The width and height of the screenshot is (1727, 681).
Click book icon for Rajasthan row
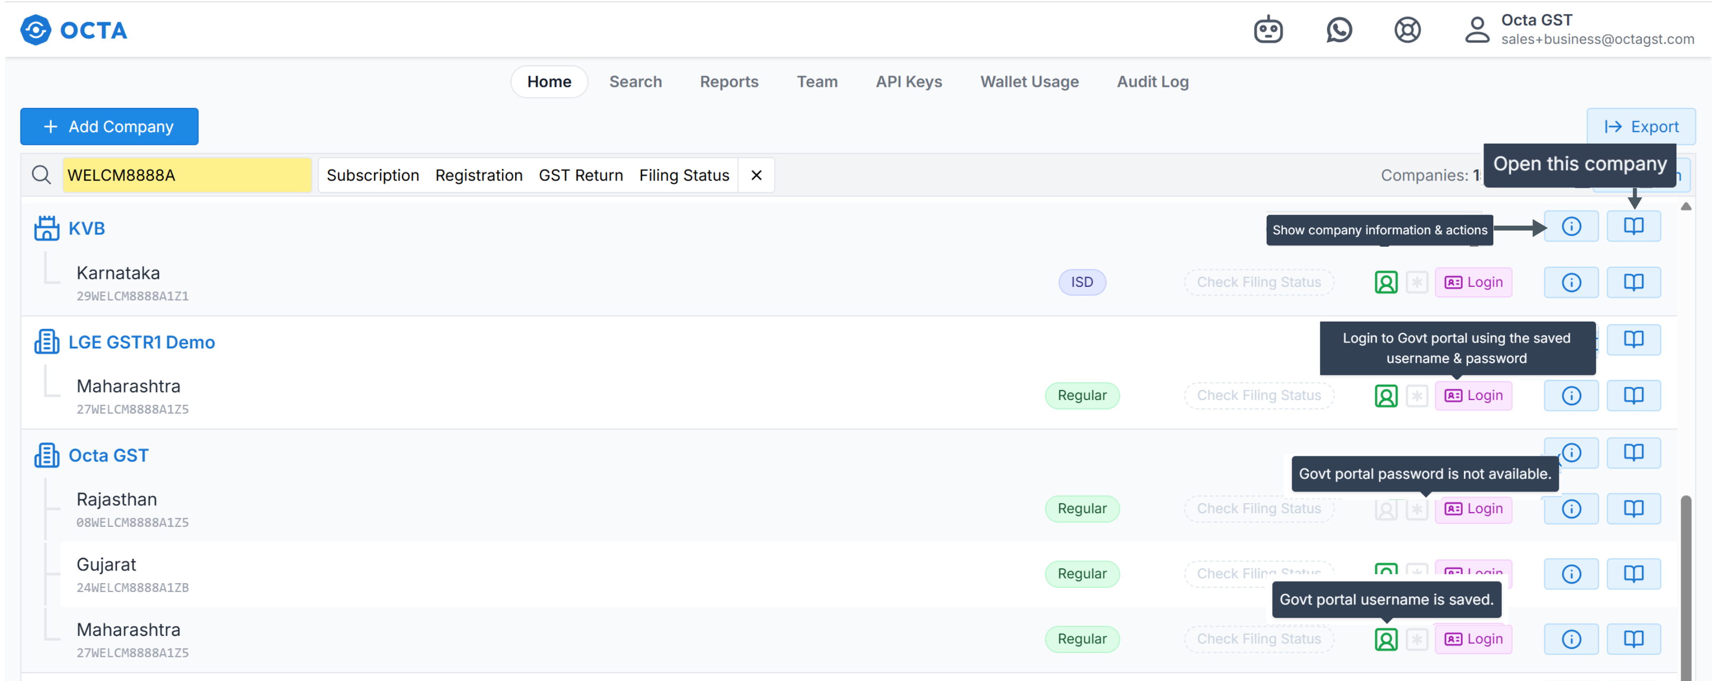1633,509
